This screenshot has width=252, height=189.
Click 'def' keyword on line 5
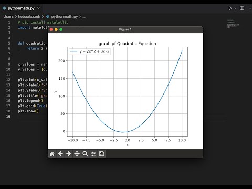(x=21, y=43)
